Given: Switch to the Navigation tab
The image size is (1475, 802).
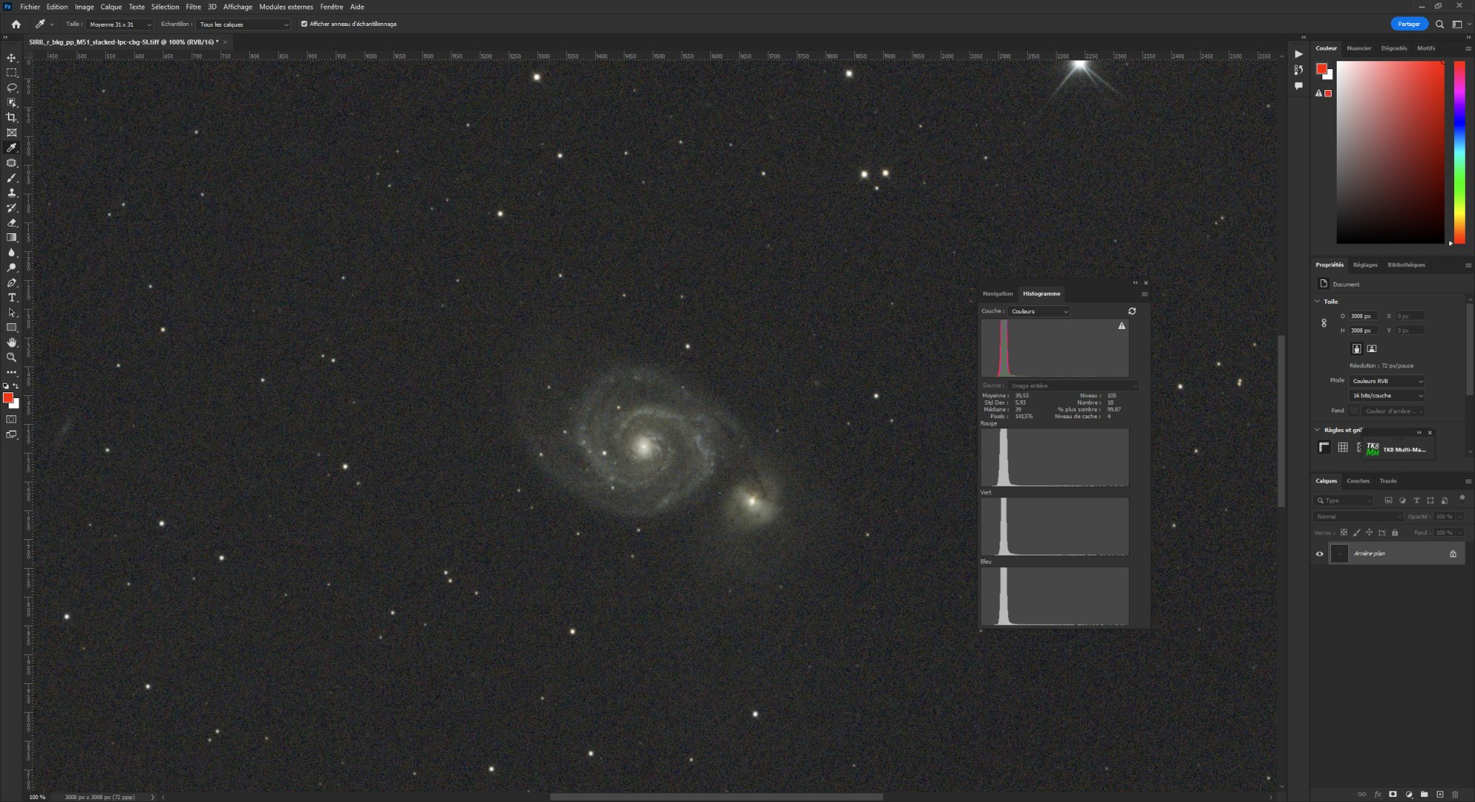Looking at the screenshot, I should click(x=997, y=294).
